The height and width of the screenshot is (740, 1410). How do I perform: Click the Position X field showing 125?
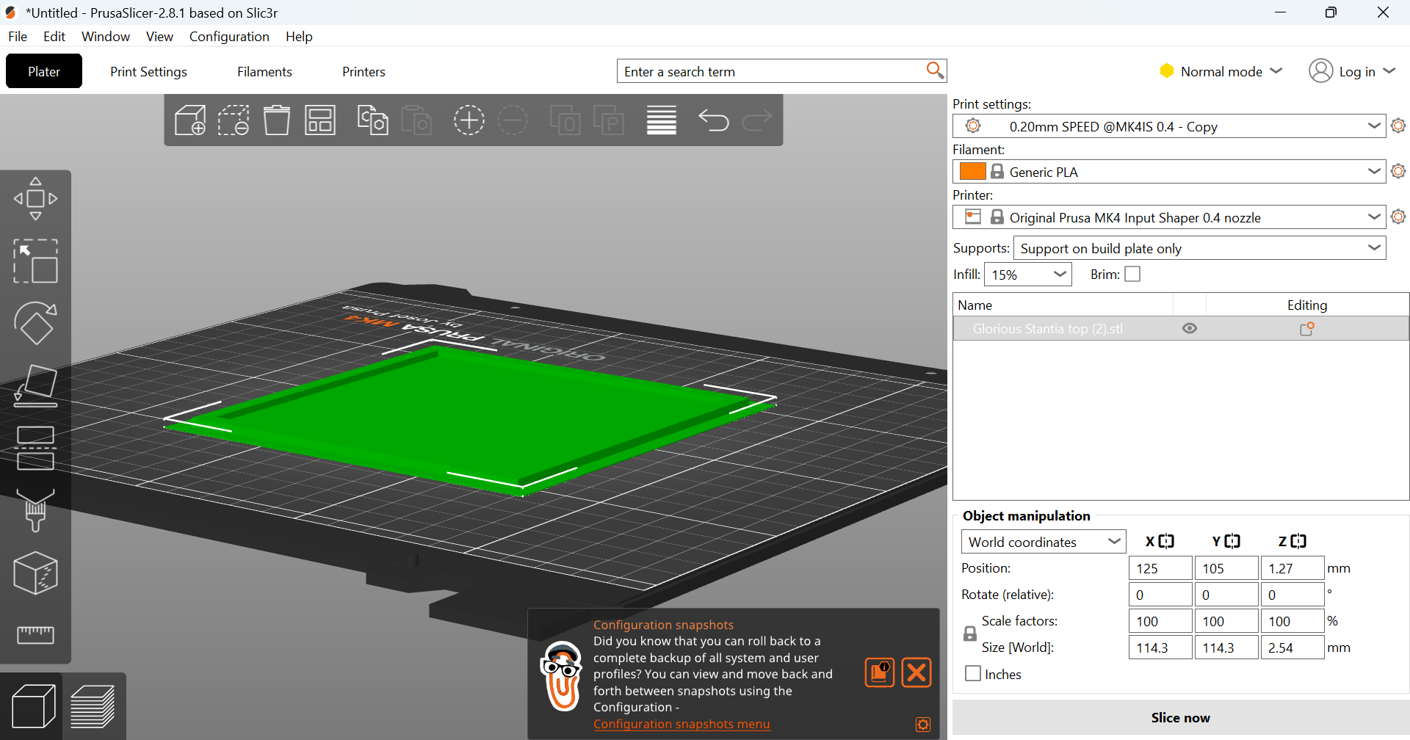click(1160, 568)
